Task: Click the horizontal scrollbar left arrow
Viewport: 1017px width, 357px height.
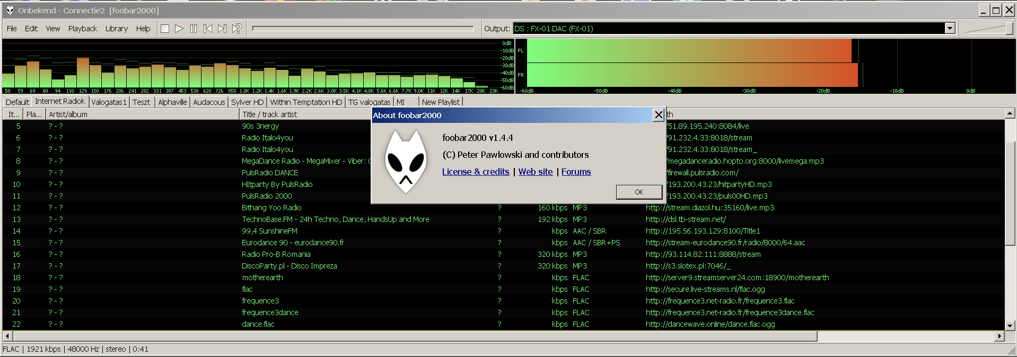Action: click(x=7, y=336)
